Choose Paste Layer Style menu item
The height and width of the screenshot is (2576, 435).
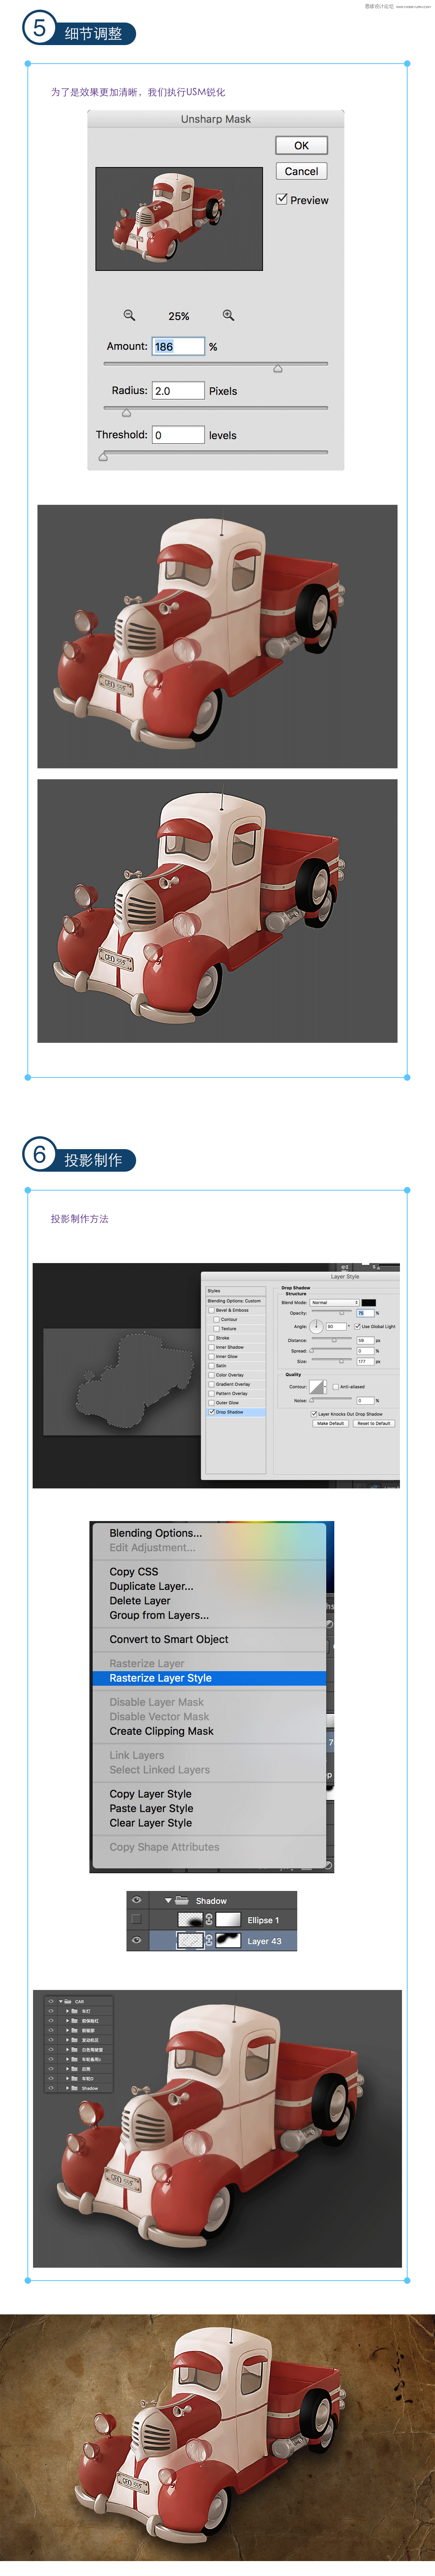(151, 1808)
